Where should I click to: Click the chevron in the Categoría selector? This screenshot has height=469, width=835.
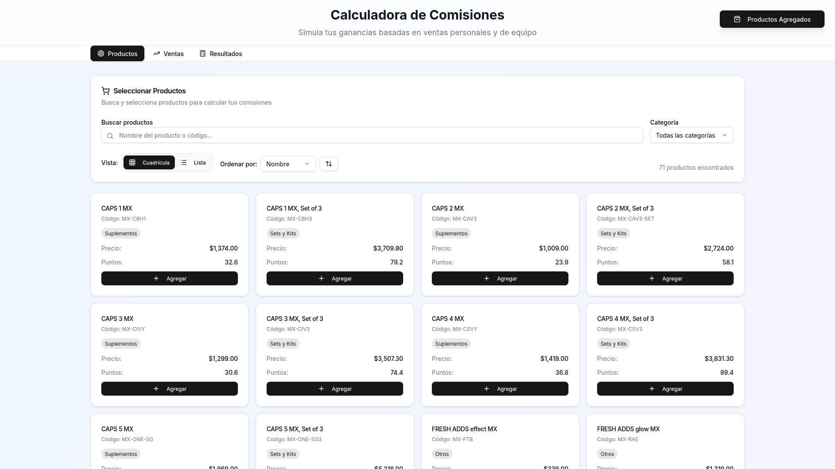tap(724, 135)
